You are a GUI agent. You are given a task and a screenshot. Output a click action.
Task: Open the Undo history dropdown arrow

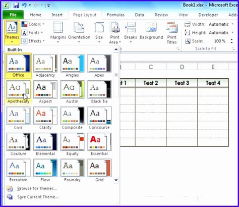pyautogui.click(x=30, y=6)
